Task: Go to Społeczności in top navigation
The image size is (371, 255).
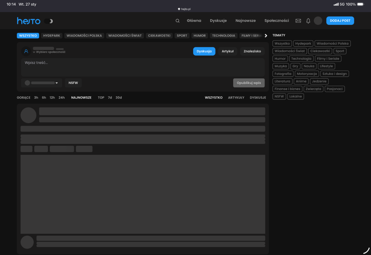Action: (x=276, y=21)
